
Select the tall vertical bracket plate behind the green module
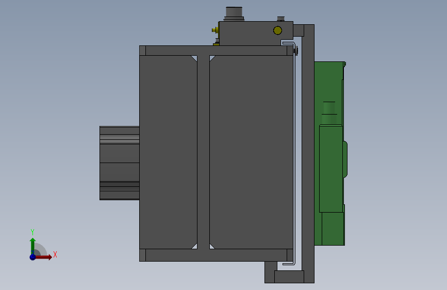308,154
